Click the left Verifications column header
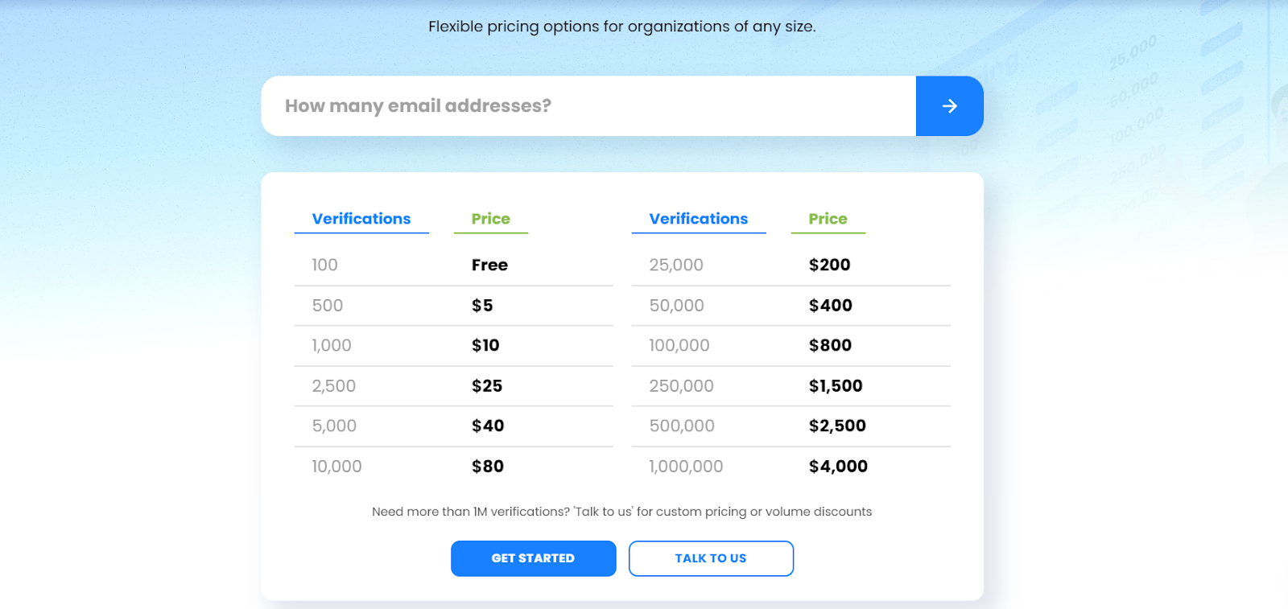This screenshot has width=1288, height=609. point(361,218)
